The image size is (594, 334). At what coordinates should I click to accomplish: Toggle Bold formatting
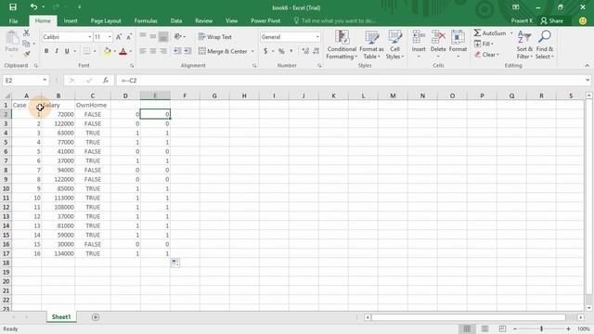pyautogui.click(x=46, y=51)
